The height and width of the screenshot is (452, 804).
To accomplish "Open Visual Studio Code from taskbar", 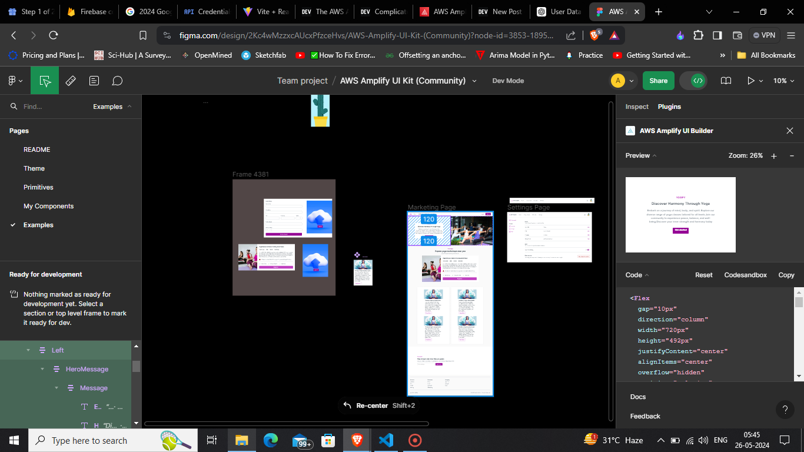I will click(386, 440).
